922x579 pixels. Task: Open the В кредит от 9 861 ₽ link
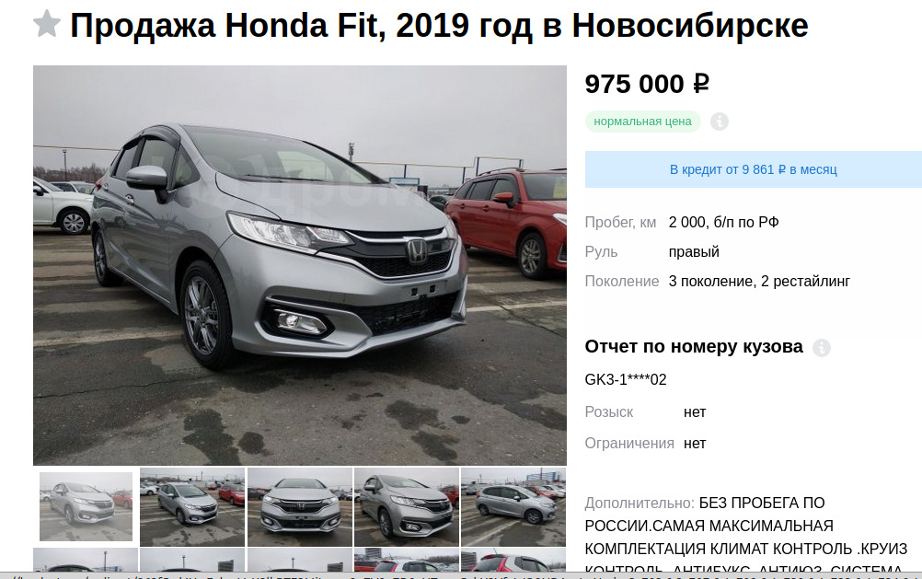(754, 169)
